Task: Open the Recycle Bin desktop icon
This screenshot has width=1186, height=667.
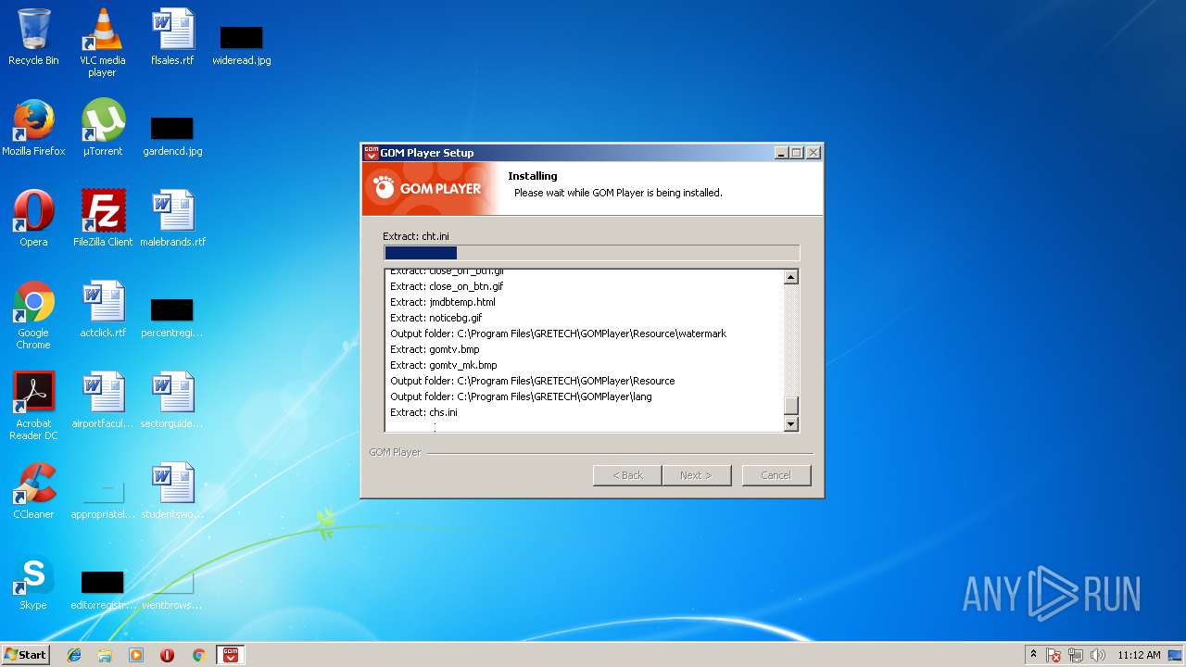Action: [x=33, y=37]
